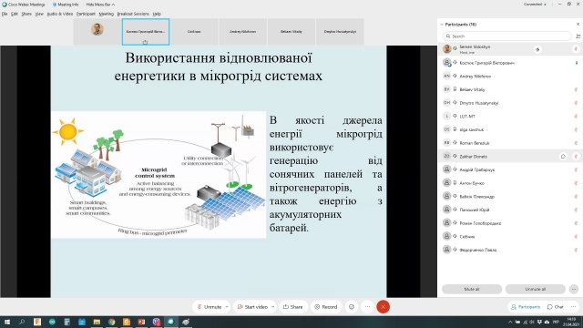Click the sort participants icon beside search
Viewport: 583px width, 328px height.
click(578, 36)
